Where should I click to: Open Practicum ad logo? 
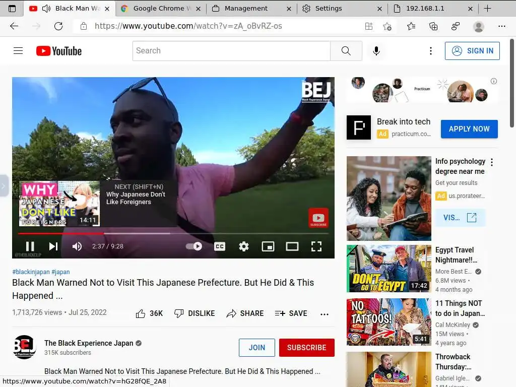(359, 127)
